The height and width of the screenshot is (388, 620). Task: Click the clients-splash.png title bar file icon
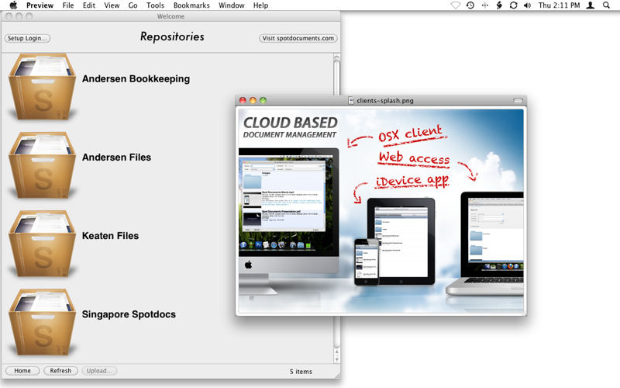(351, 100)
